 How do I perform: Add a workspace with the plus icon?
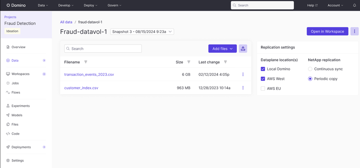coord(44,74)
